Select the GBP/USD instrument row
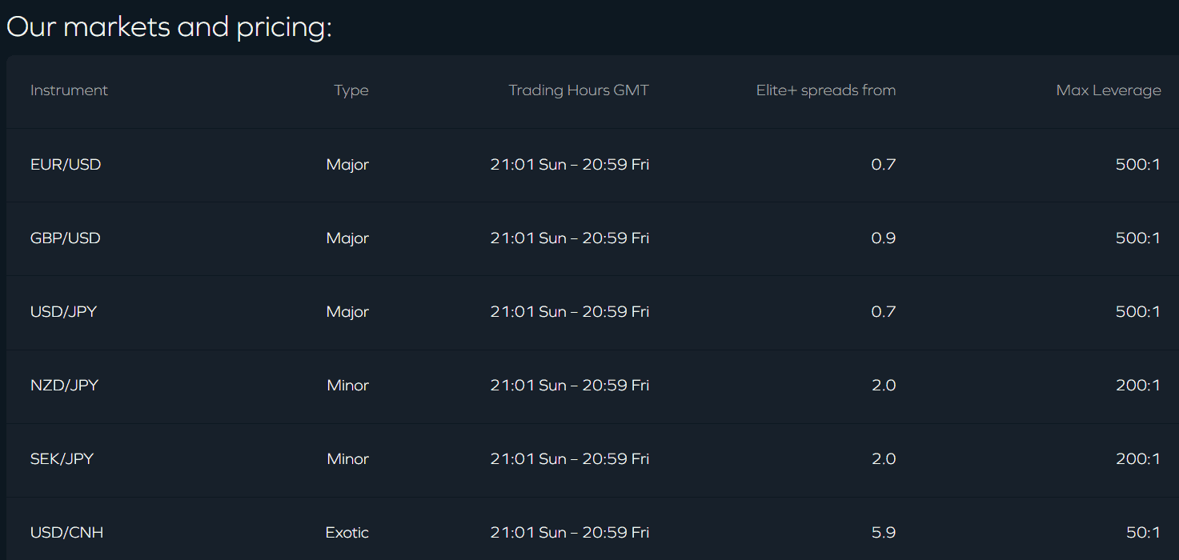 click(66, 238)
